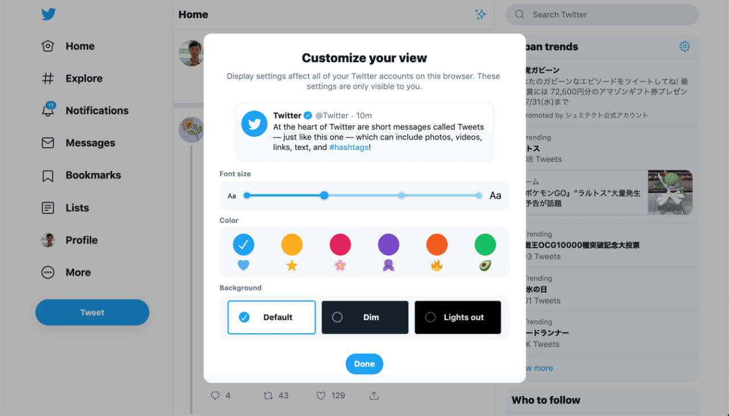Set font size to largest slider stop
The width and height of the screenshot is (729, 416).
478,195
